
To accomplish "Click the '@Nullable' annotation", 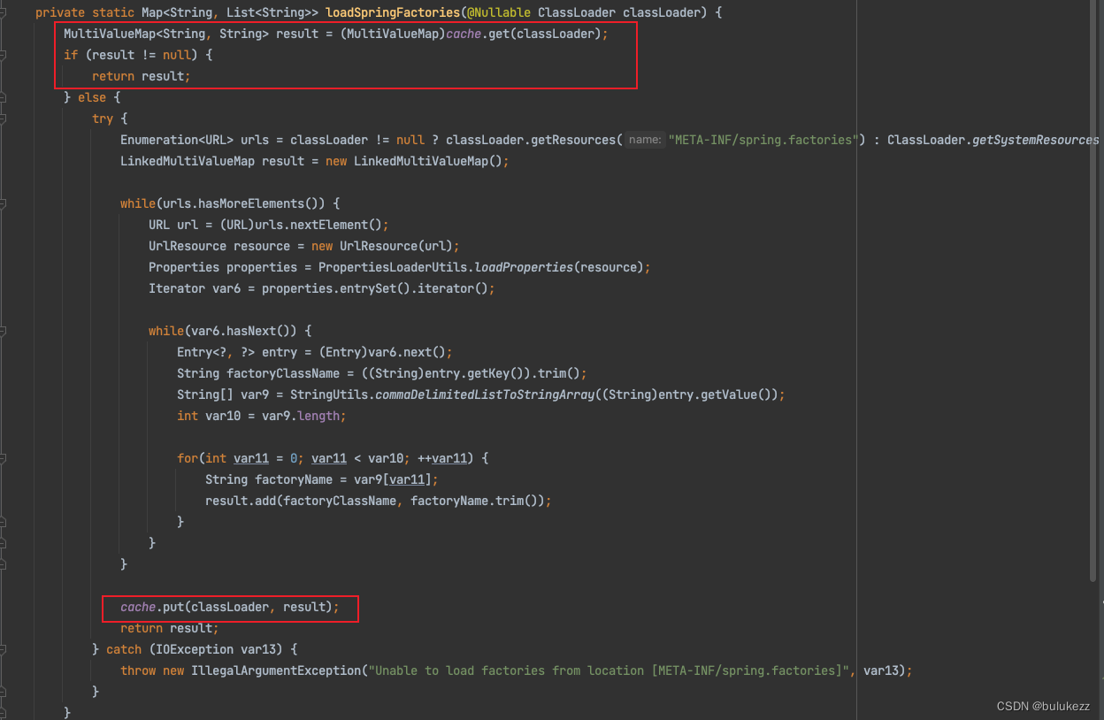I will 499,12.
